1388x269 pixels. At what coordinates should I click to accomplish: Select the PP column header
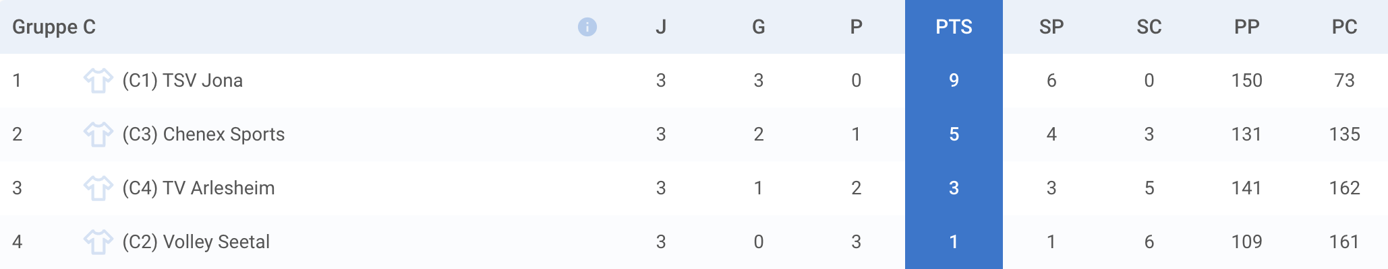click(1247, 27)
